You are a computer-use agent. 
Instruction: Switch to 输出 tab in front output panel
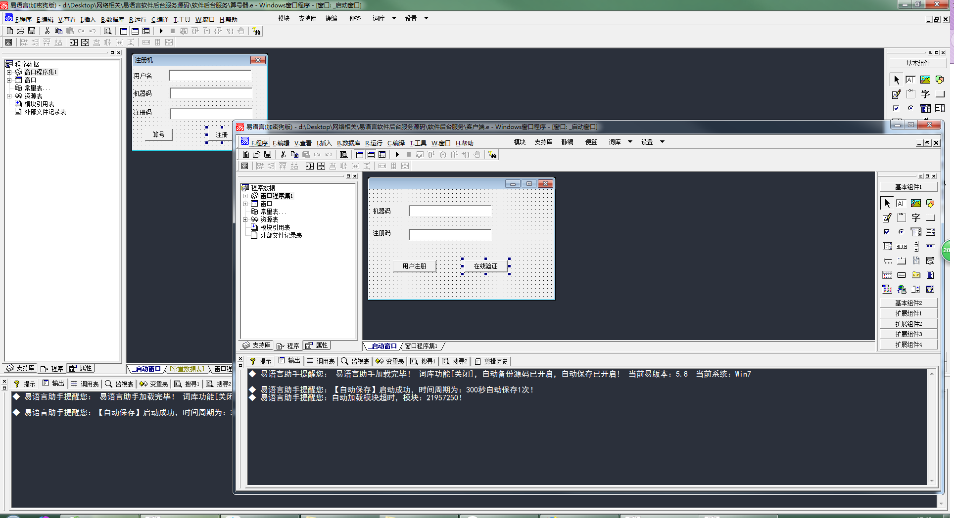tap(289, 361)
